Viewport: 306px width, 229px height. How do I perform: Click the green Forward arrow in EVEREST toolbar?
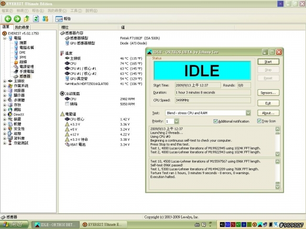17,19
